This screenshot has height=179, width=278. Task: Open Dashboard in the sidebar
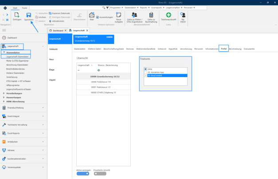12,38
